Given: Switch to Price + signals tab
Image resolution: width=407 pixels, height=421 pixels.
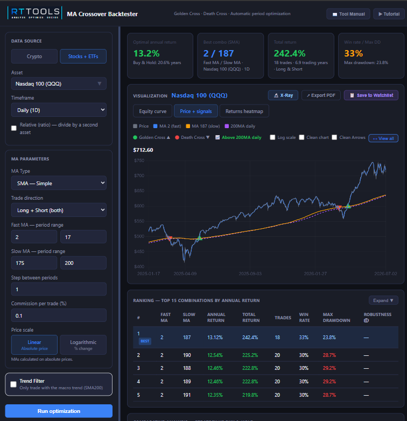Looking at the screenshot, I should tap(196, 111).
